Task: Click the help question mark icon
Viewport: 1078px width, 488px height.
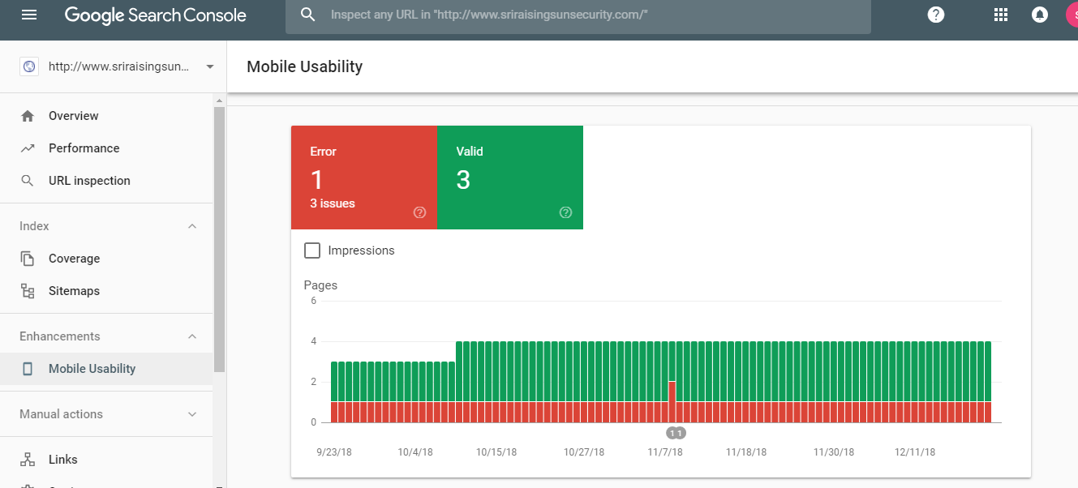Action: [x=935, y=14]
